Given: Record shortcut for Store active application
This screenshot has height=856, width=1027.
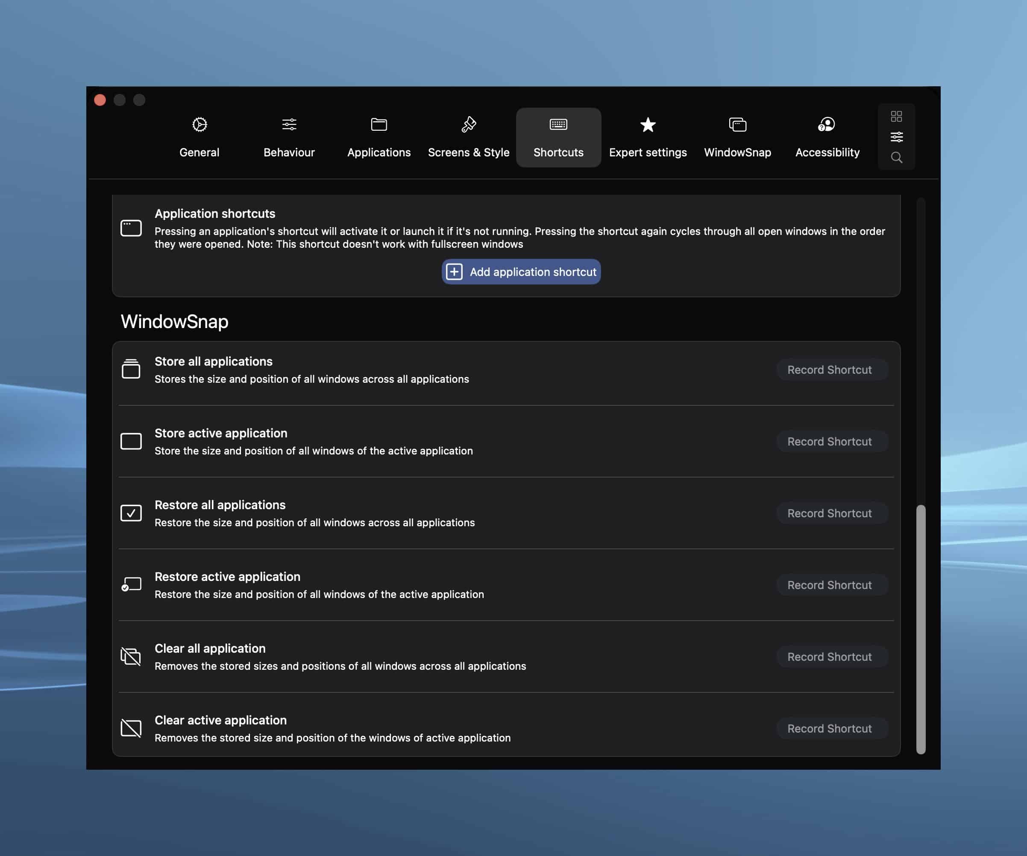Looking at the screenshot, I should click(x=829, y=441).
